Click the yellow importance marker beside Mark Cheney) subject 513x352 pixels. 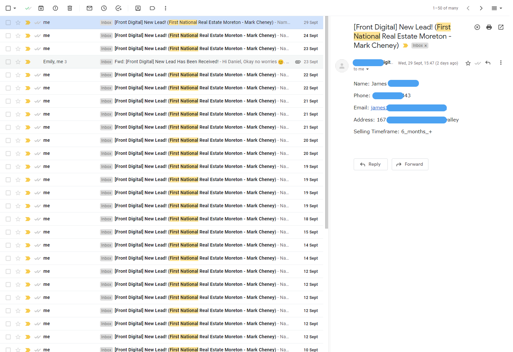(x=405, y=46)
